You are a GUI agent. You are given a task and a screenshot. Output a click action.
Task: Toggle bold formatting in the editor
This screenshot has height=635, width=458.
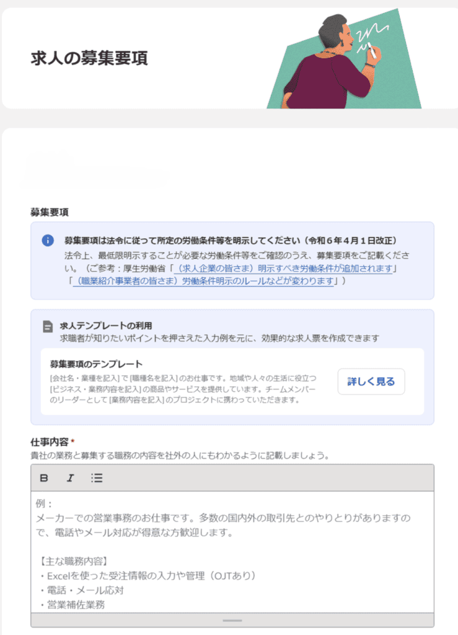[x=44, y=478]
